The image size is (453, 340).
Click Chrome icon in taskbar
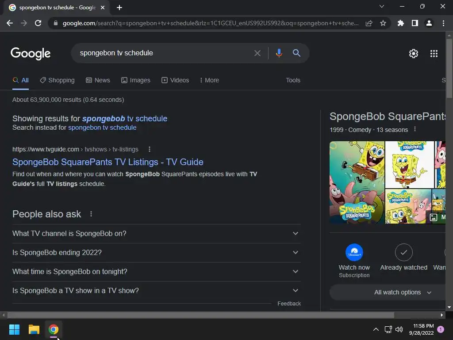point(54,329)
